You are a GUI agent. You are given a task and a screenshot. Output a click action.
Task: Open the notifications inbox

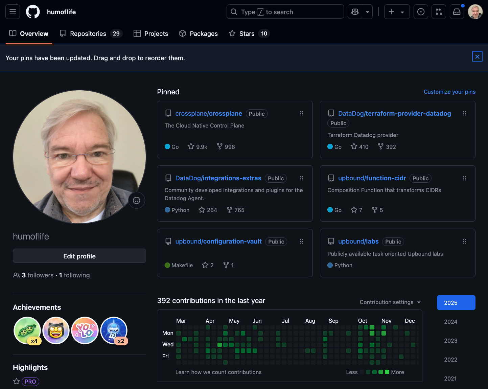pos(457,12)
